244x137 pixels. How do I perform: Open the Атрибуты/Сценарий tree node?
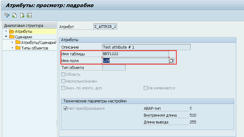tap(38, 42)
